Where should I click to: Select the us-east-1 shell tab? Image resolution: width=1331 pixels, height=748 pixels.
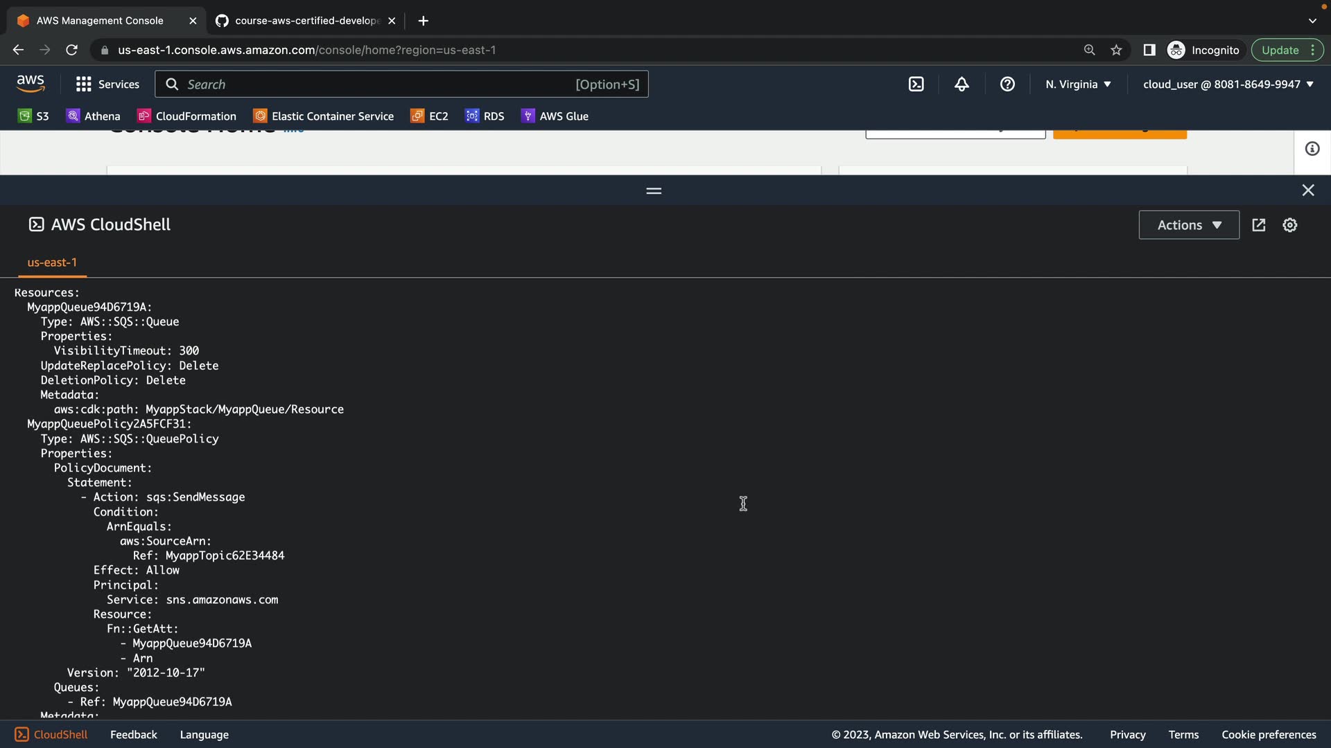pos(52,262)
